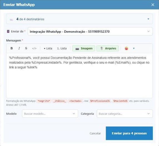Click the Enviar WhatsApp dialog title
The height and width of the screenshot is (146, 159).
point(19,5)
